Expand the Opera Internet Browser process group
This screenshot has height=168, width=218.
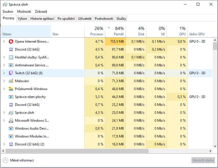(4, 42)
